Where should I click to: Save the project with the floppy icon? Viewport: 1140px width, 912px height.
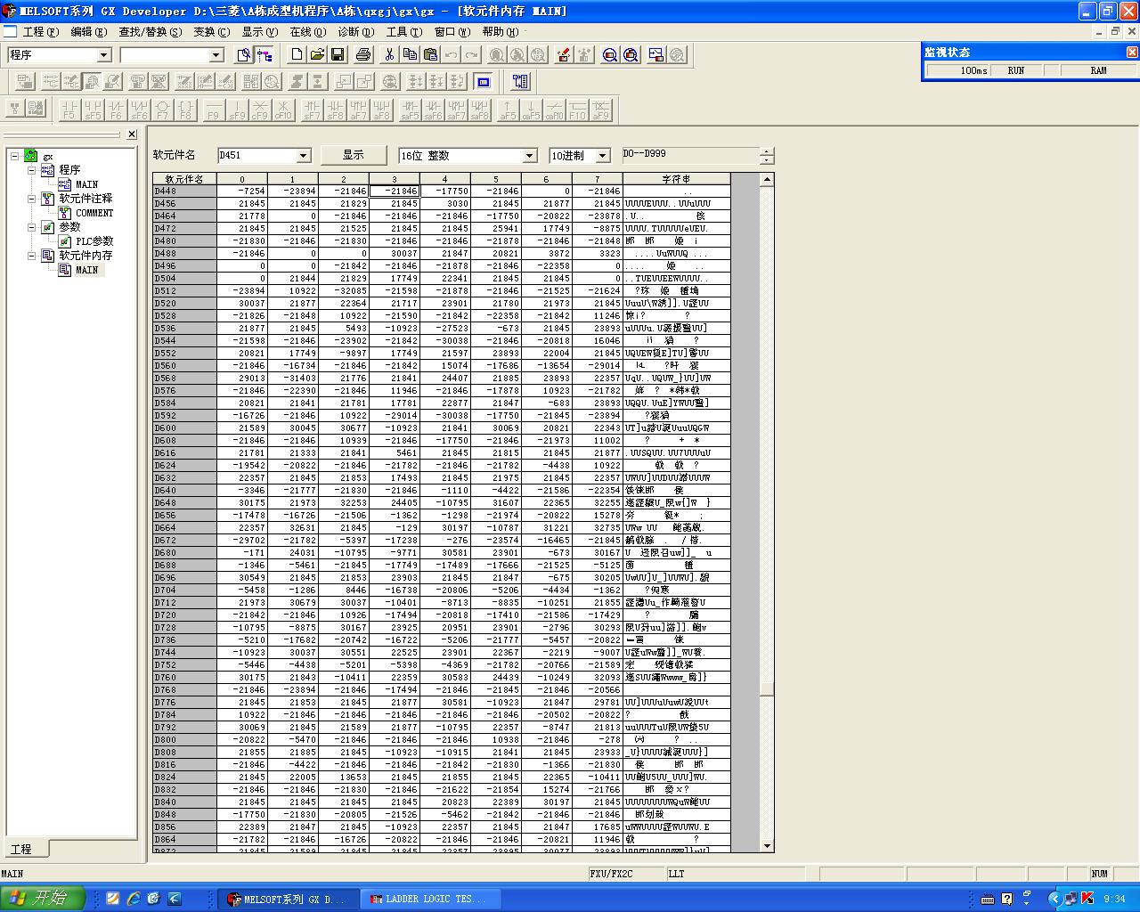[338, 55]
